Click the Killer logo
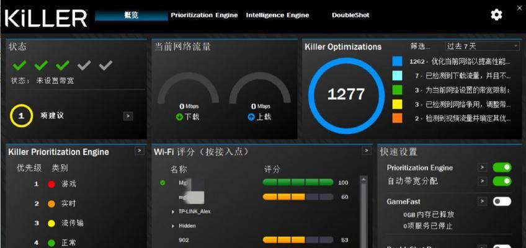The width and height of the screenshot is (526, 248). pyautogui.click(x=46, y=19)
